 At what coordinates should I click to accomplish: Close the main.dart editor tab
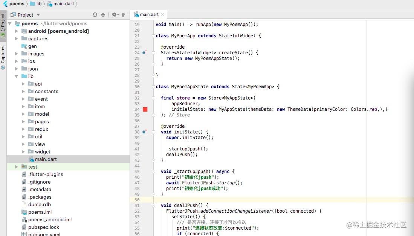162,15
